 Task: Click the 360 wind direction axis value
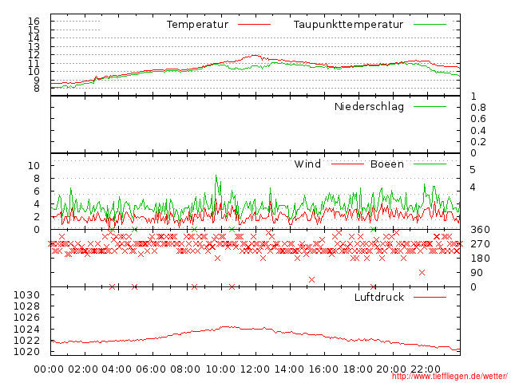[480, 230]
